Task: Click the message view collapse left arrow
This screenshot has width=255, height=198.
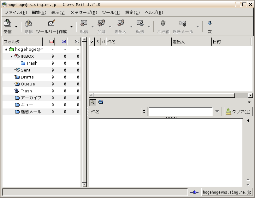Action: click(x=248, y=120)
